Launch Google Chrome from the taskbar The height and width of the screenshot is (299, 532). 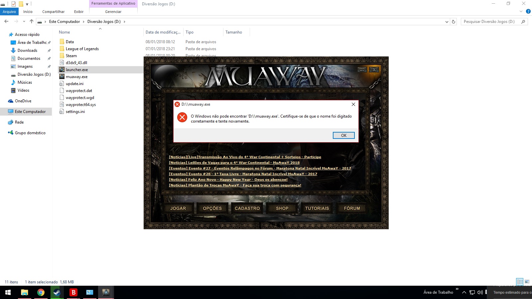(x=41, y=292)
